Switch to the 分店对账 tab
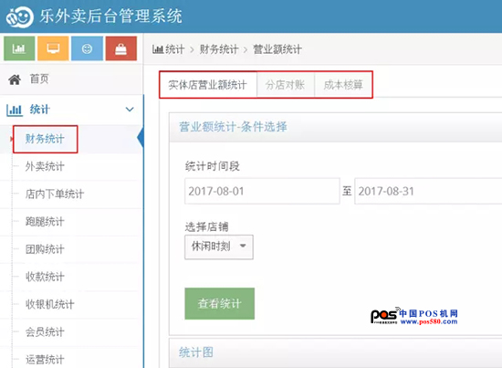This screenshot has width=502, height=368. [286, 85]
